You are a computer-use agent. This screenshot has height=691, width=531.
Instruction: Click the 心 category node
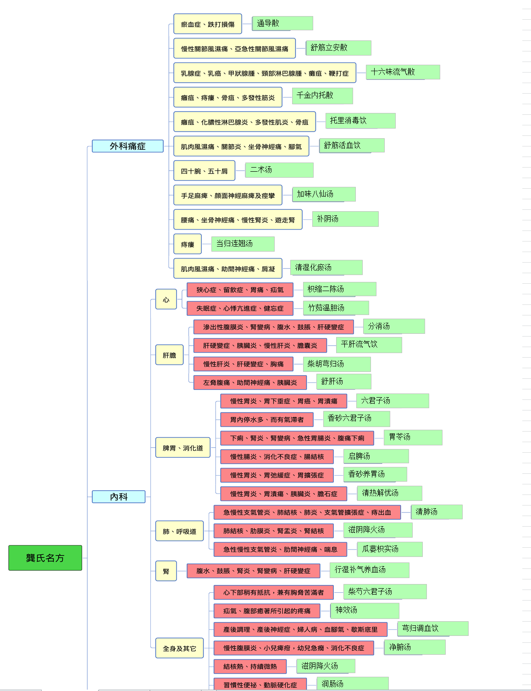point(166,299)
